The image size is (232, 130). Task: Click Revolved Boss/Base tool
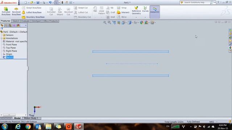click(x=16, y=11)
